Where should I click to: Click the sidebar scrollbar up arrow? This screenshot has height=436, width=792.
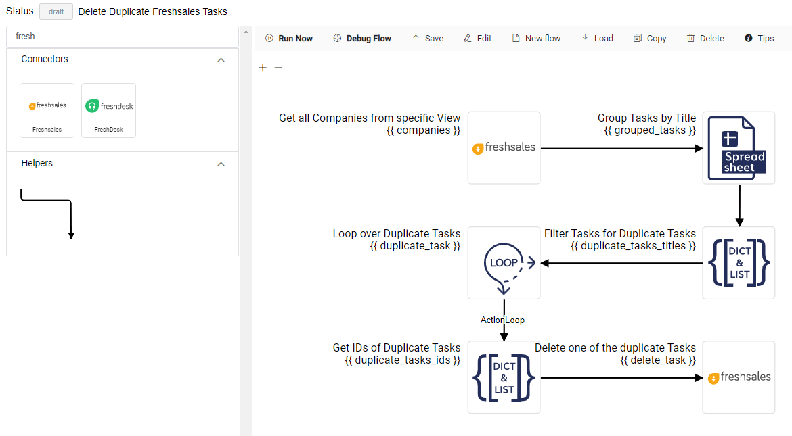tap(246, 32)
